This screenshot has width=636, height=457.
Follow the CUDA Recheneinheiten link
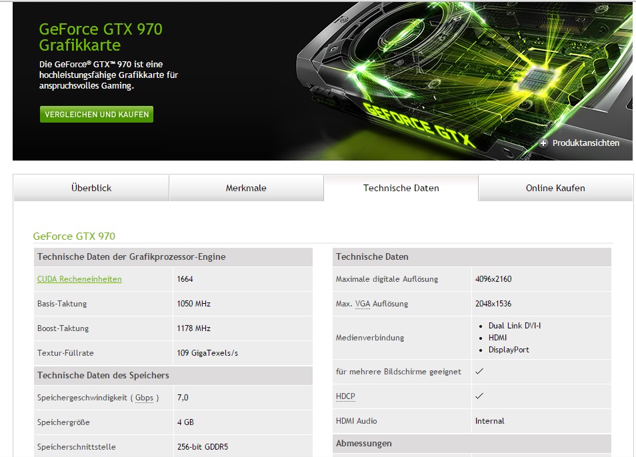coord(79,279)
